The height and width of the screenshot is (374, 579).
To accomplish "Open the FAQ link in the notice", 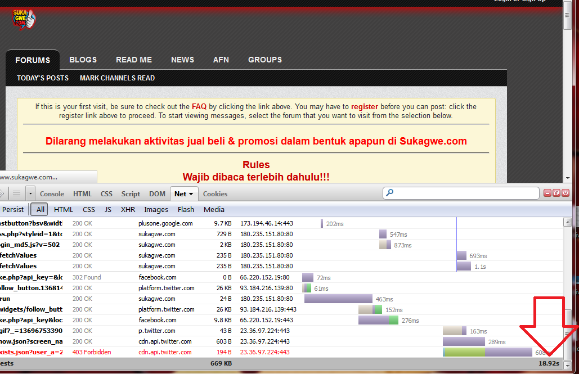I will (199, 107).
